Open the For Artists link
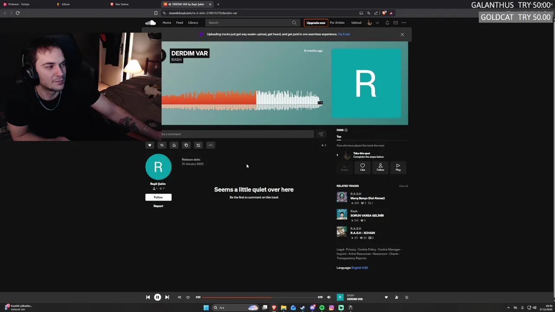 coord(337,23)
